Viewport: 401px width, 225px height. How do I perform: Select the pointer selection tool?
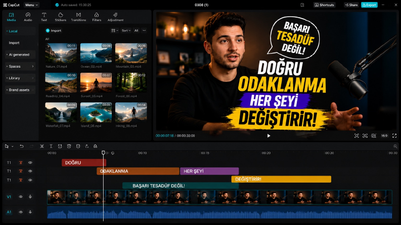coord(7,146)
